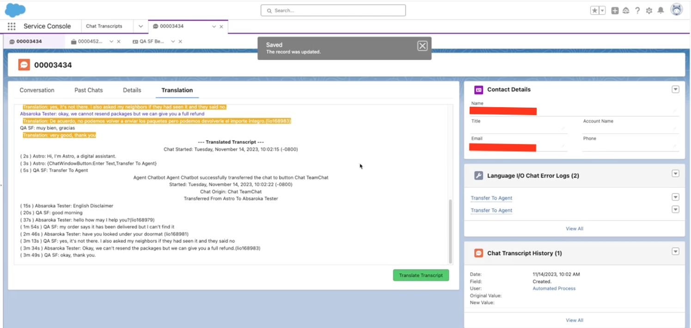Edit the Title field pencil icon
Image resolution: width=691 pixels, height=328 pixels.
(564, 129)
